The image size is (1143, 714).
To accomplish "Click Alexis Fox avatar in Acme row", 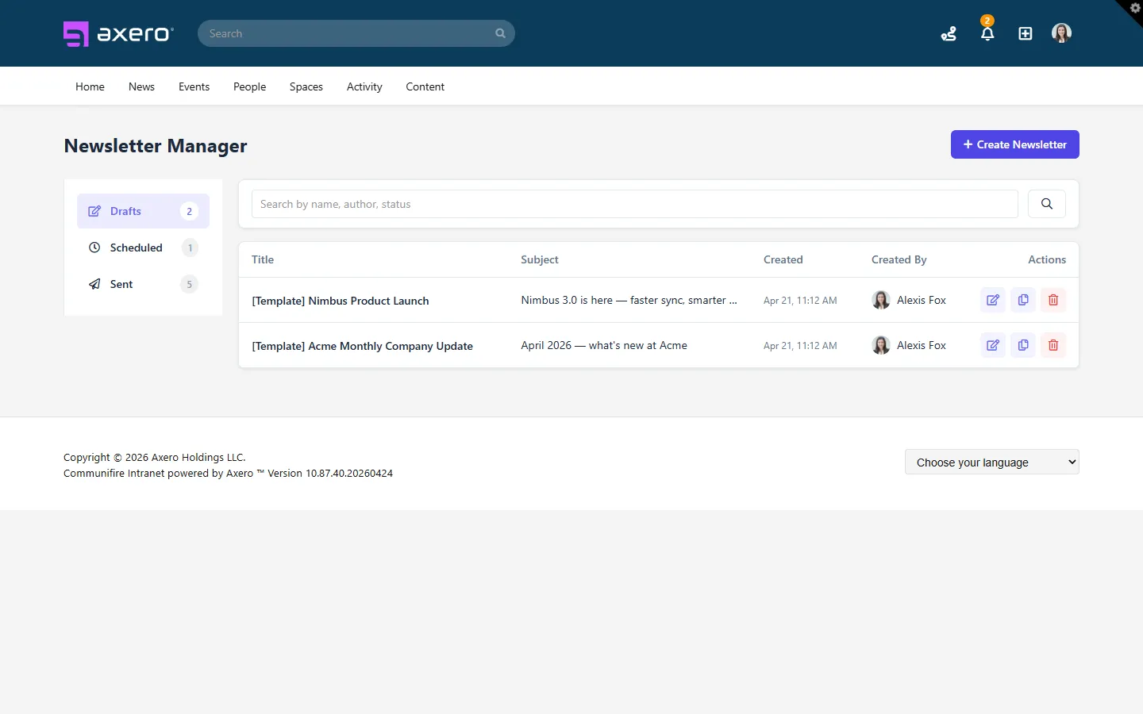I will pyautogui.click(x=881, y=345).
